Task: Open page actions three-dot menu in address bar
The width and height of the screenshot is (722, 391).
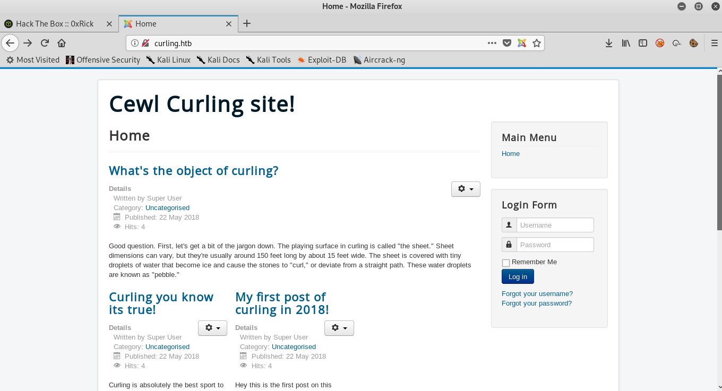Action: [492, 43]
